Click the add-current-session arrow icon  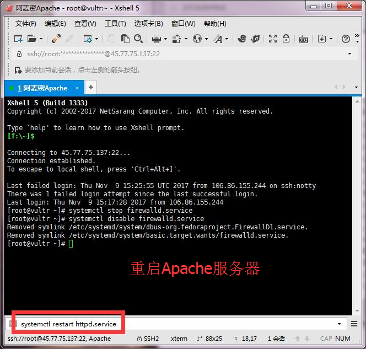[x=18, y=70]
